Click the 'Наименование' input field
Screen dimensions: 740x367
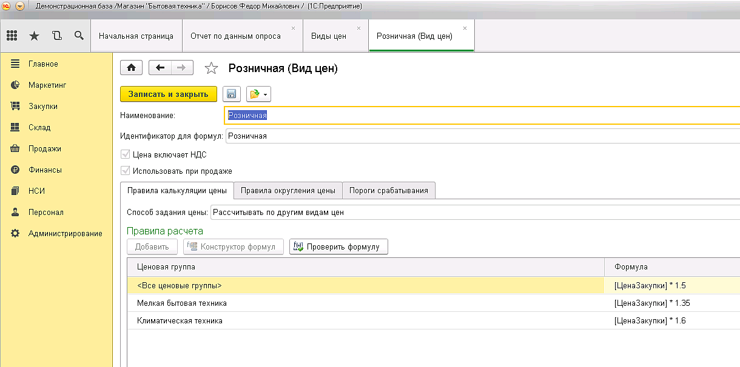(x=479, y=115)
